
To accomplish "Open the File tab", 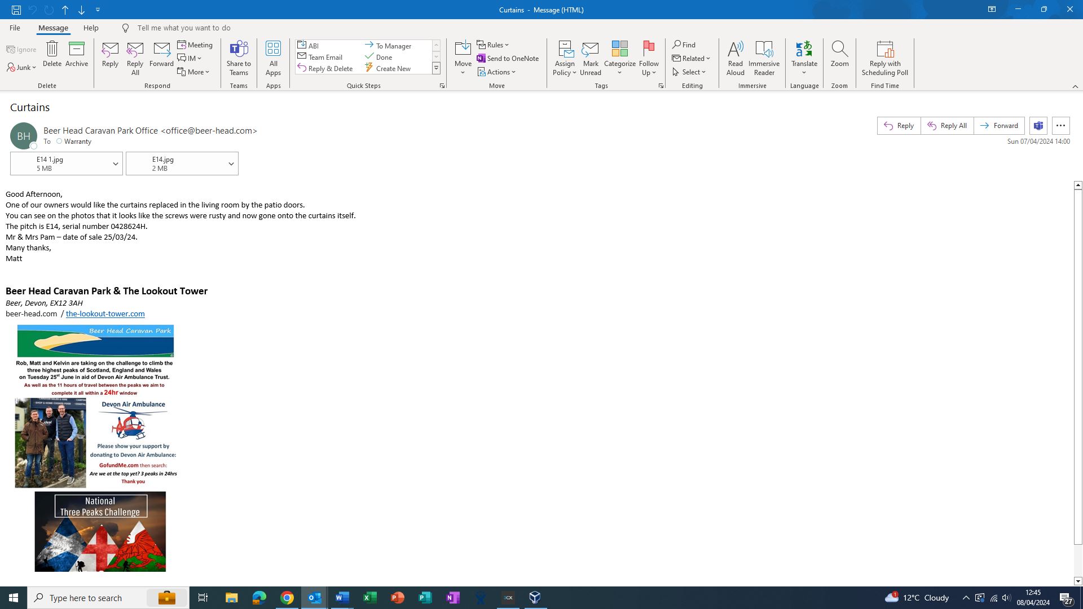I will [15, 28].
